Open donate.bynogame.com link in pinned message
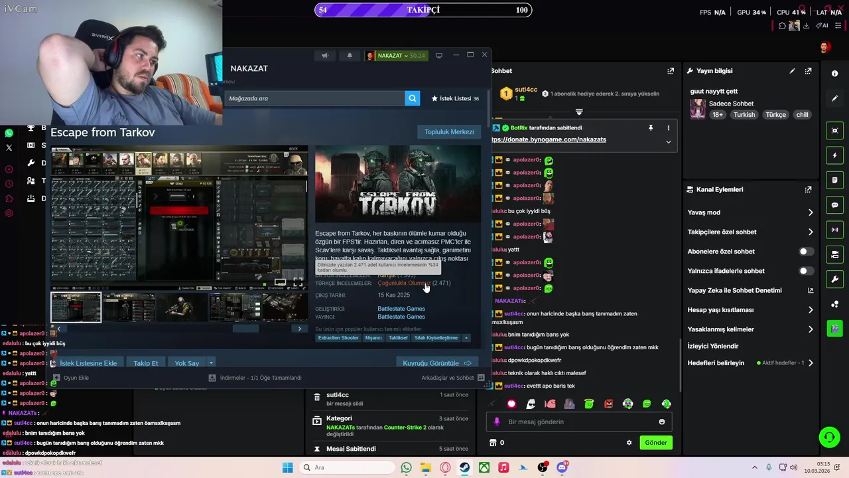849x478 pixels. coord(548,139)
